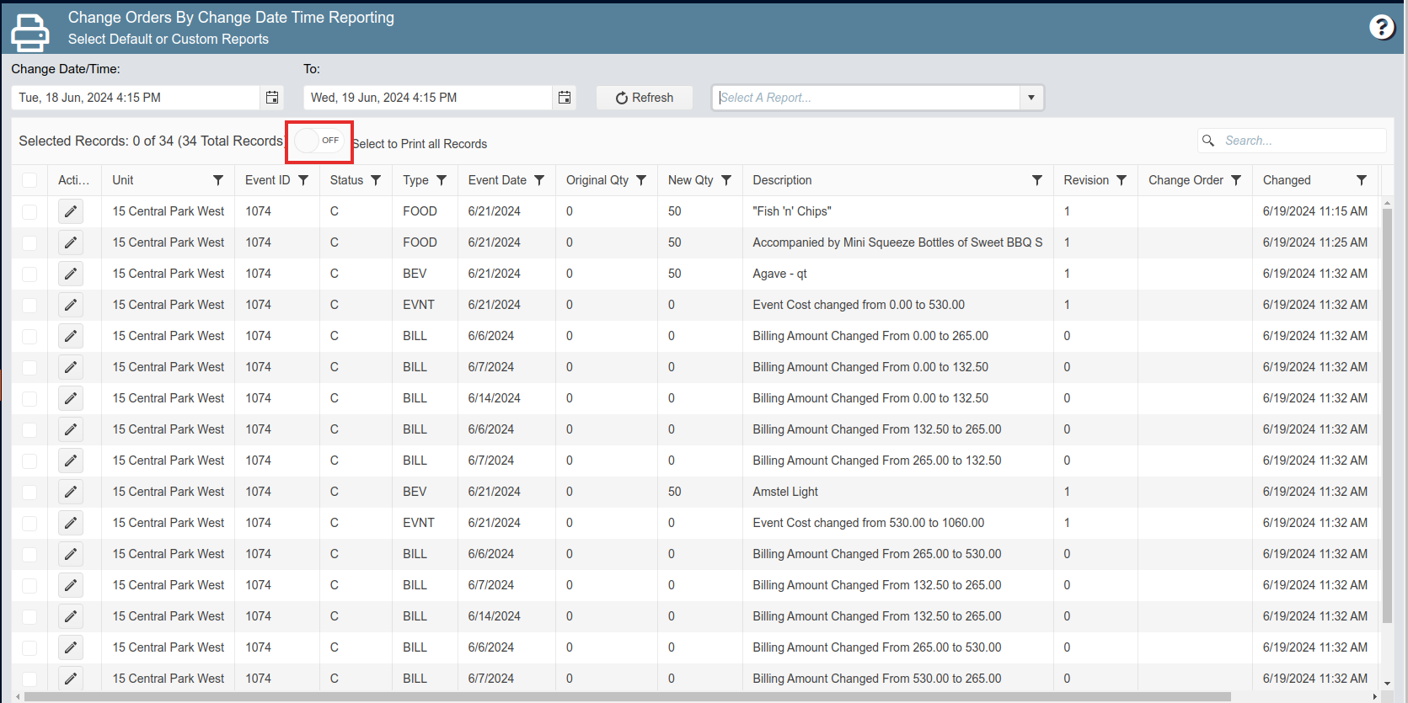Click horizontal scrollbar right arrow
This screenshot has height=703, width=1408.
click(x=1375, y=696)
